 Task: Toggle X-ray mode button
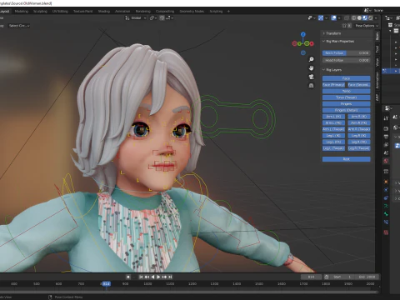[x=347, y=18]
